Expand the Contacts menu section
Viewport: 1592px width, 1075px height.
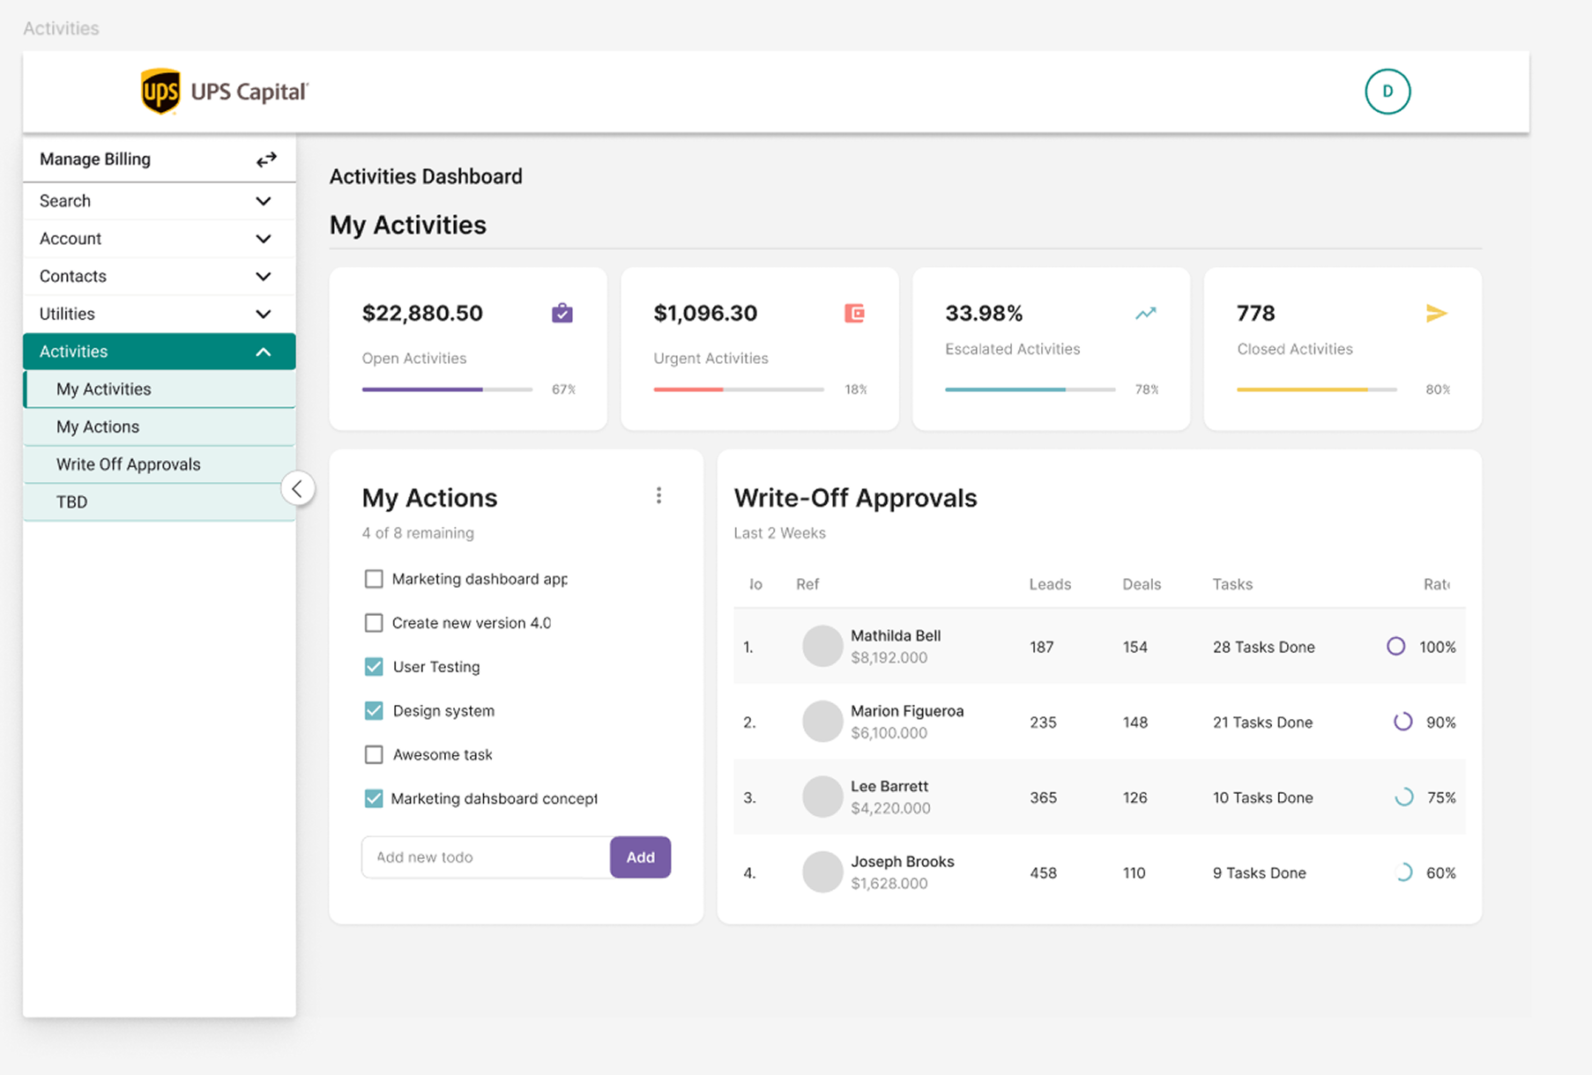click(x=159, y=277)
